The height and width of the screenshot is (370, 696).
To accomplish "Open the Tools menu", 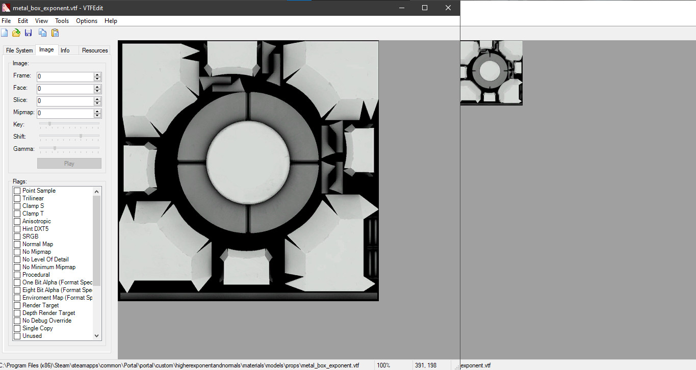I will (62, 21).
